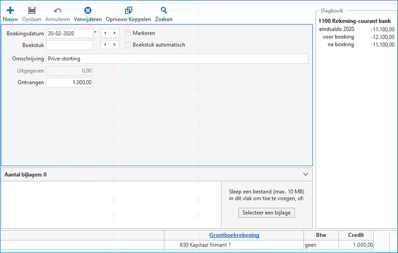Step to next Boekstuk using right arrow
Screen dimensions: 398x253
(115, 45)
